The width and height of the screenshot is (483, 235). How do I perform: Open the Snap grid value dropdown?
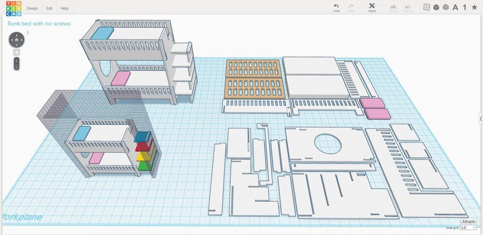[x=468, y=227]
